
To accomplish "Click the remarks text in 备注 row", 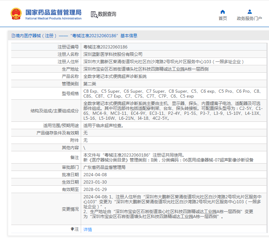I will tap(168, 158).
